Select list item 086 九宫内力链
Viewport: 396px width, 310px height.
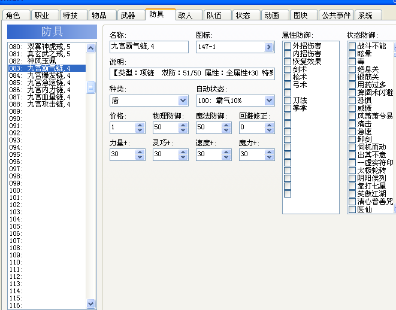(x=47, y=90)
